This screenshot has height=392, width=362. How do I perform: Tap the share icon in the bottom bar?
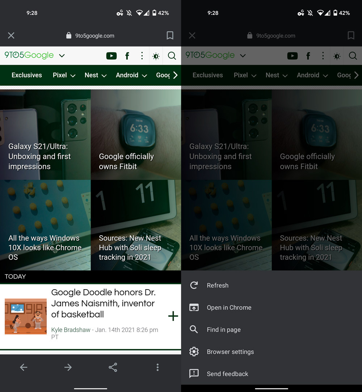tap(113, 367)
